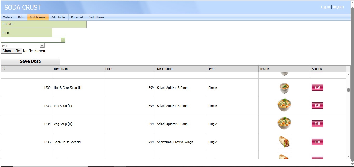Edit the Veg Soup (F) item
Screen dimensions: 354x167
[317, 106]
